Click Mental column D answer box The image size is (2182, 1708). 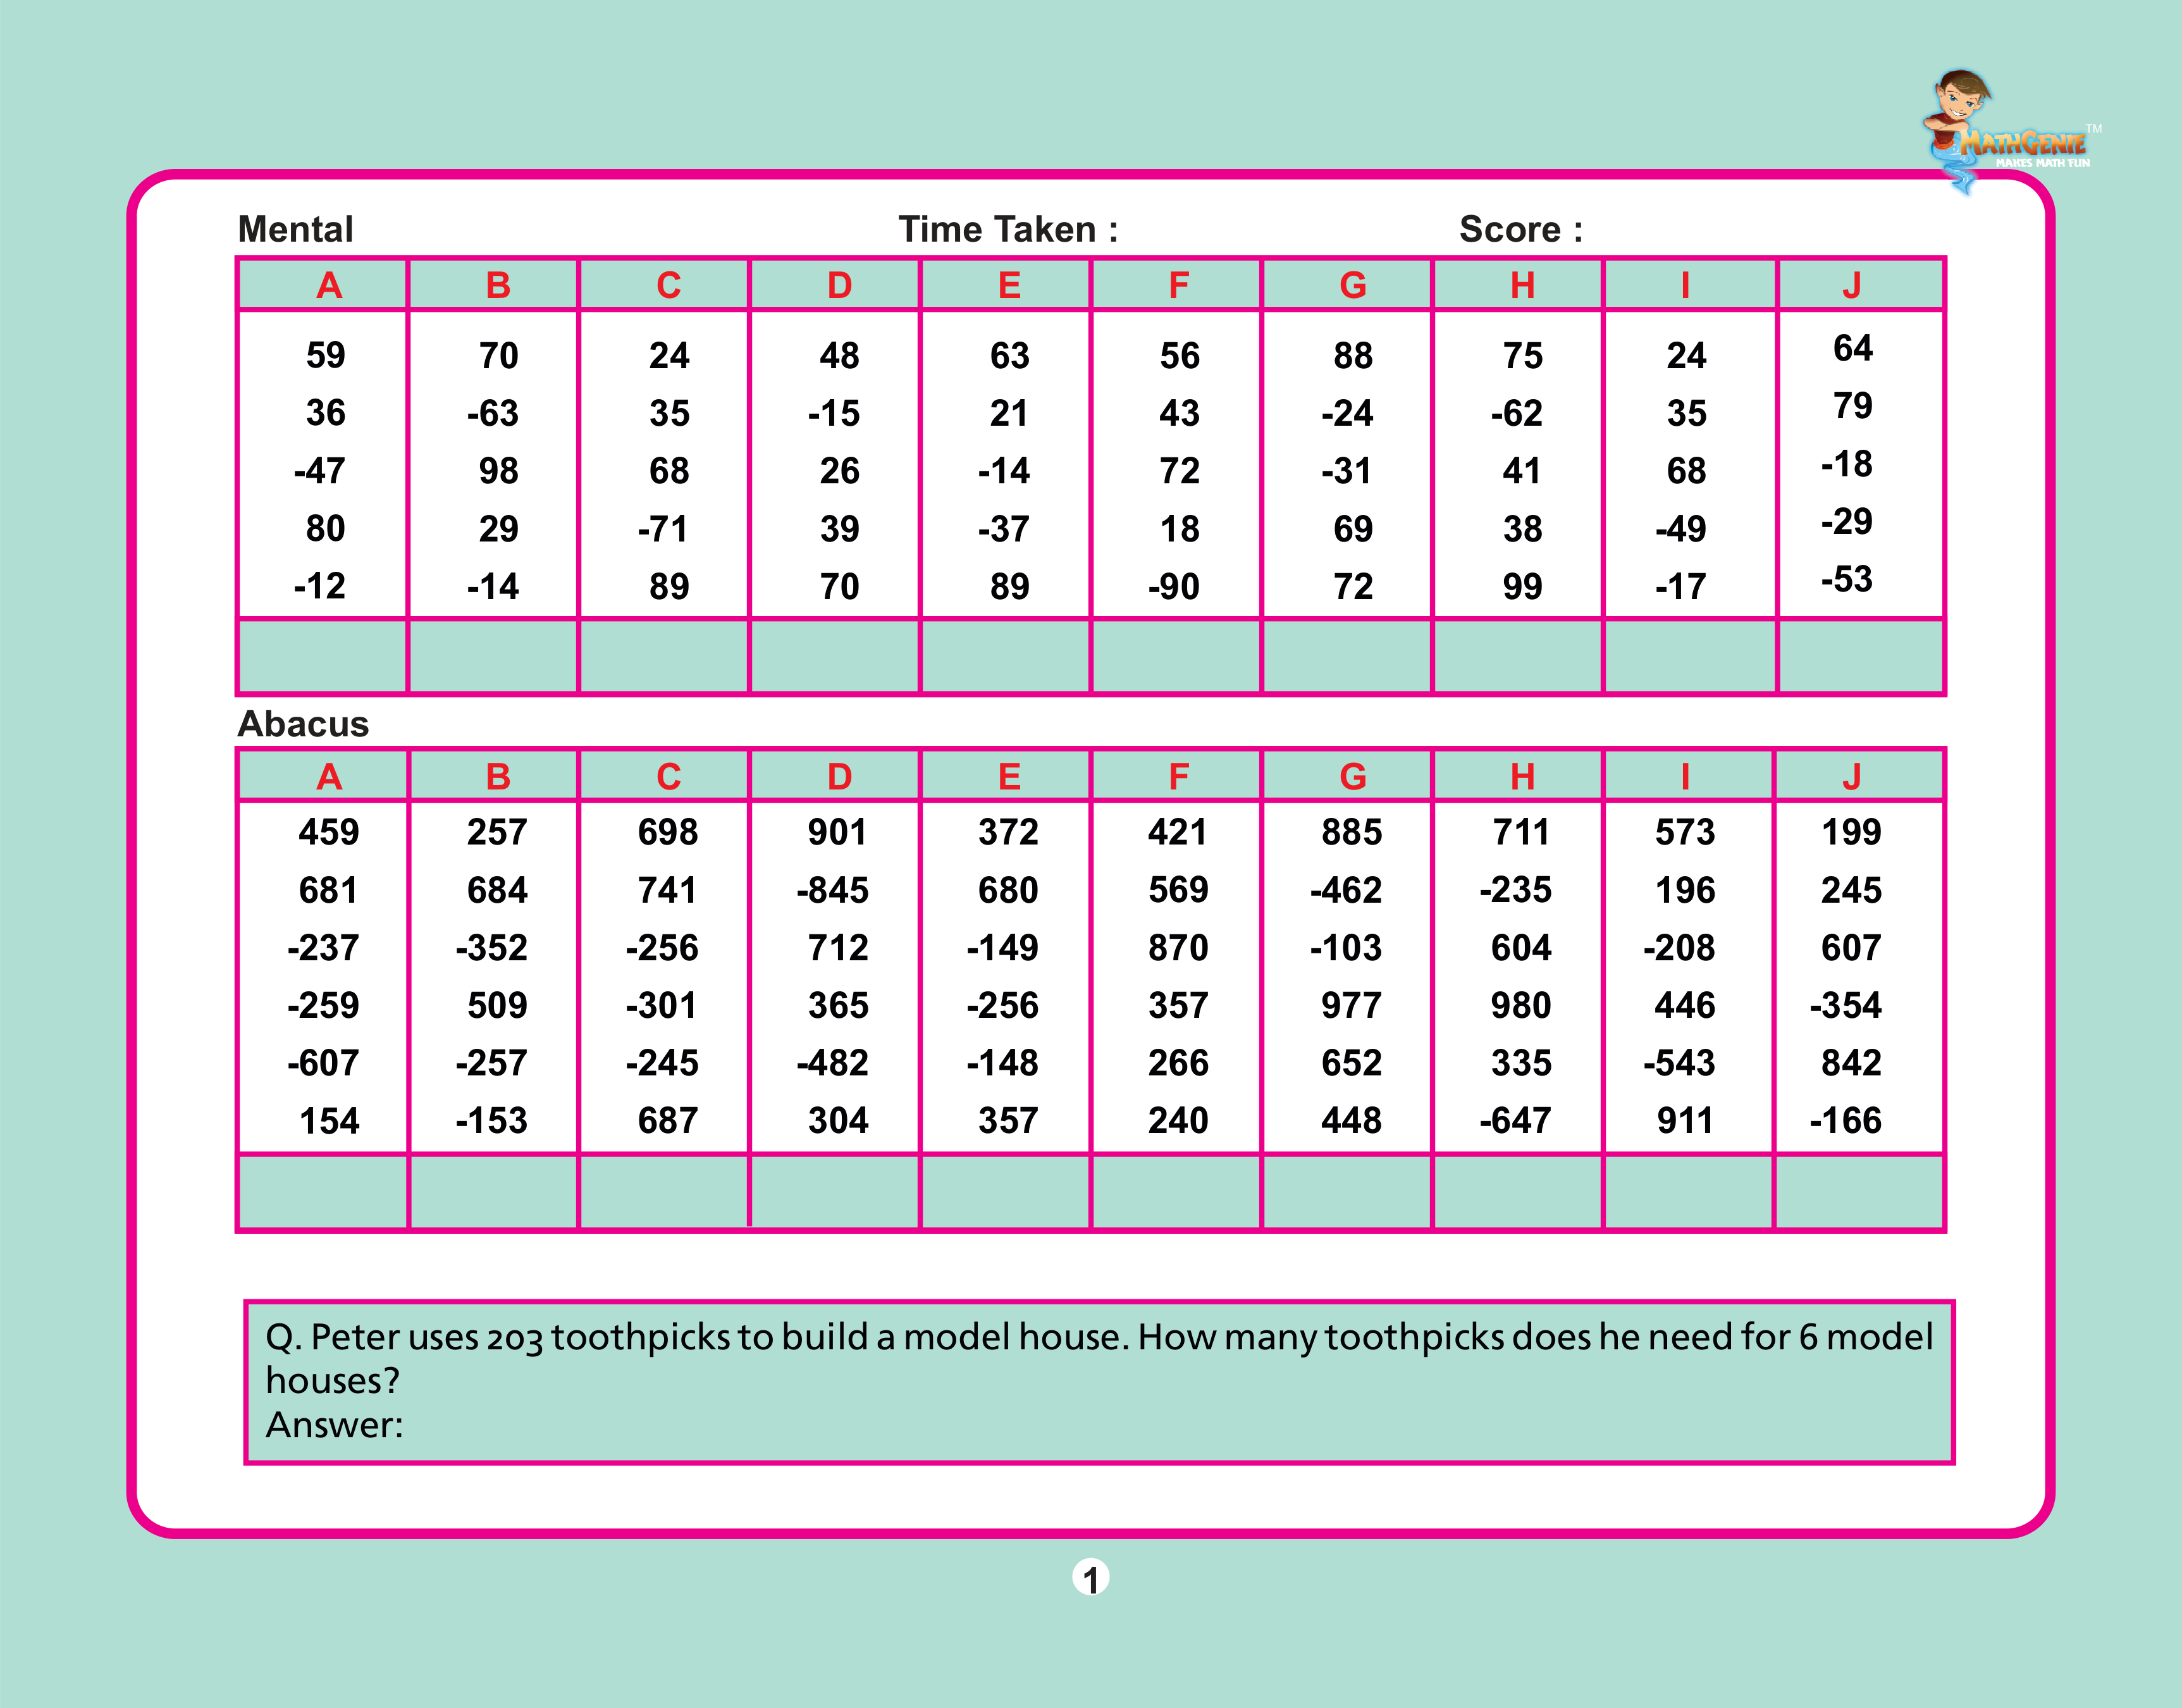(835, 656)
